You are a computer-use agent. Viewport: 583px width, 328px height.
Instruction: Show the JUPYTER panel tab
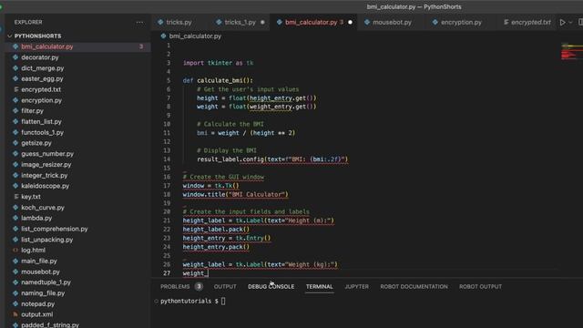click(x=356, y=287)
